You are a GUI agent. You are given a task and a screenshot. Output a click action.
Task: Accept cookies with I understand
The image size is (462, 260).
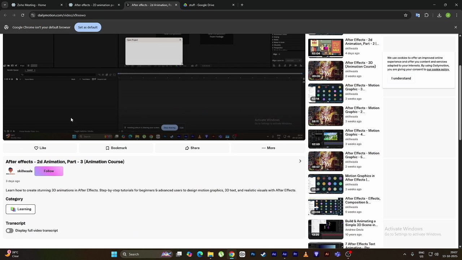(401, 78)
